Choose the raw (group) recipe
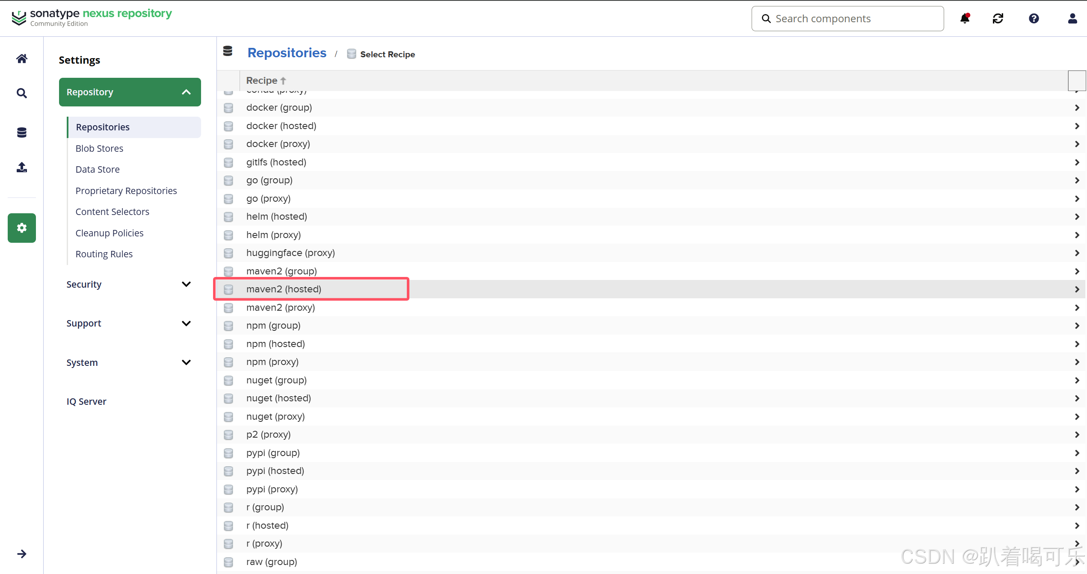This screenshot has height=574, width=1087. click(x=651, y=562)
